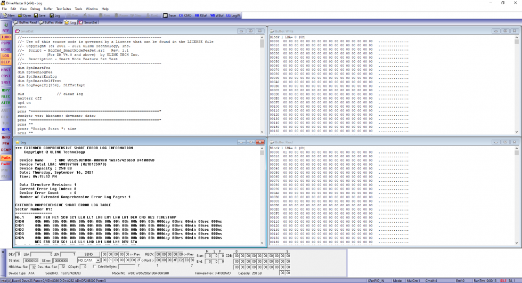Show the write buffer via WBuf

tap(217, 15)
